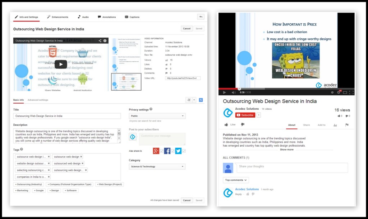The width and height of the screenshot is (368, 219).
Task: Click the Twitter share icon
Action: [x=178, y=151]
